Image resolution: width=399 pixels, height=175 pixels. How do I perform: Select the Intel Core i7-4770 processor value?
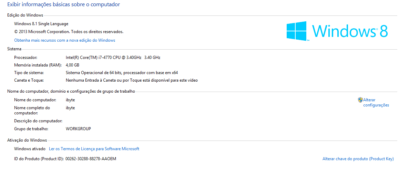(113, 58)
